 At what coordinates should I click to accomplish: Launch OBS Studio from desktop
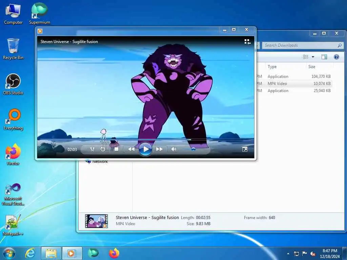pyautogui.click(x=13, y=84)
